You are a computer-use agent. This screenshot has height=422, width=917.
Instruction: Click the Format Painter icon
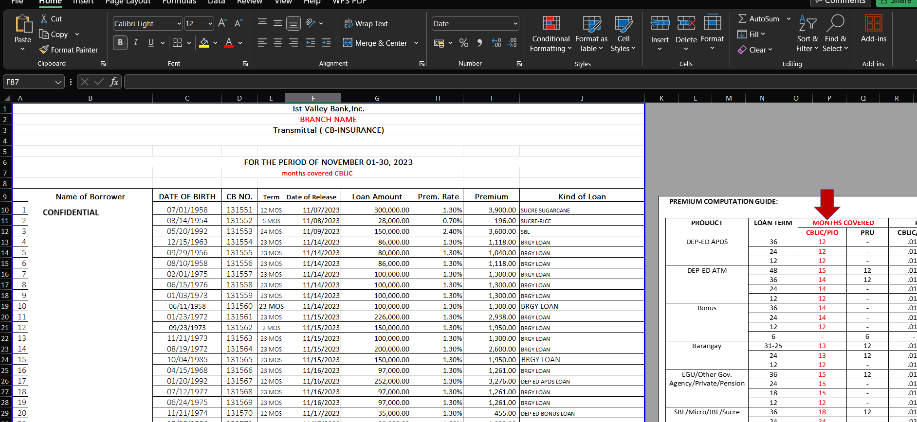point(44,50)
